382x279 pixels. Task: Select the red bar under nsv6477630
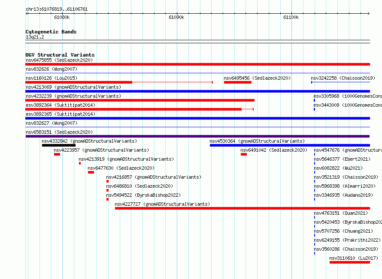pyautogui.click(x=91, y=172)
